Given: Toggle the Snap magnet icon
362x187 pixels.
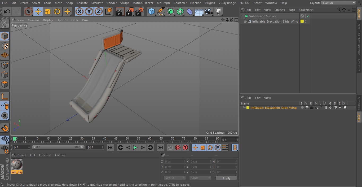Looking at the screenshot, I should (5, 128).
